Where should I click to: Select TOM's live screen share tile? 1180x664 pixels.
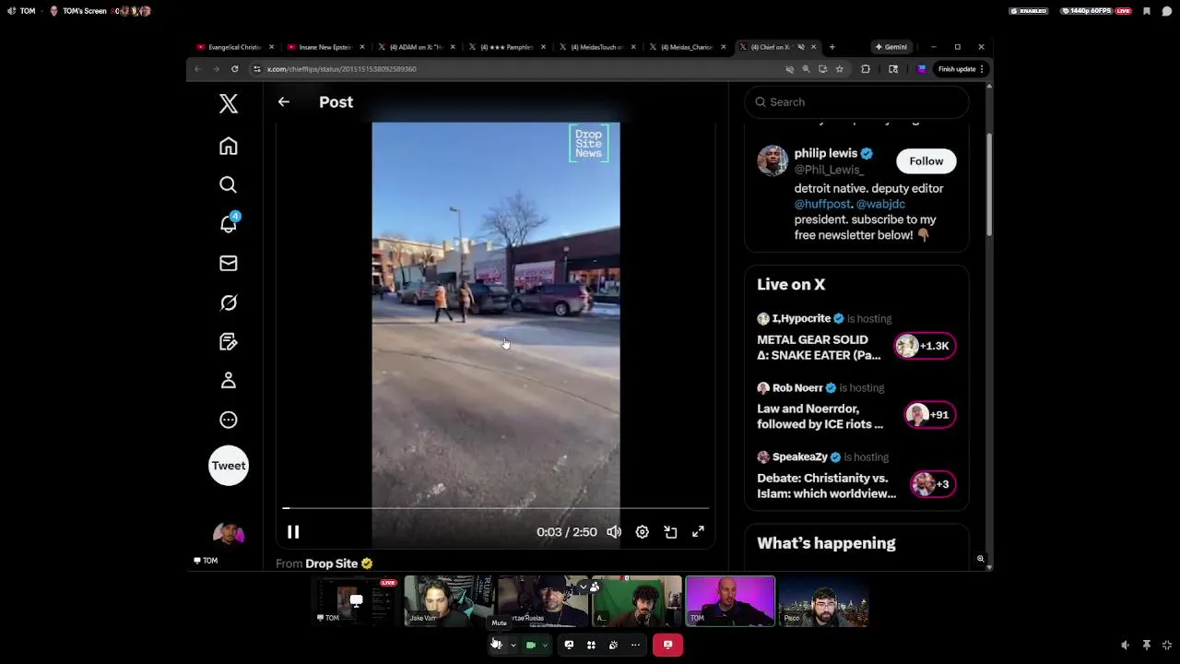[356, 601]
